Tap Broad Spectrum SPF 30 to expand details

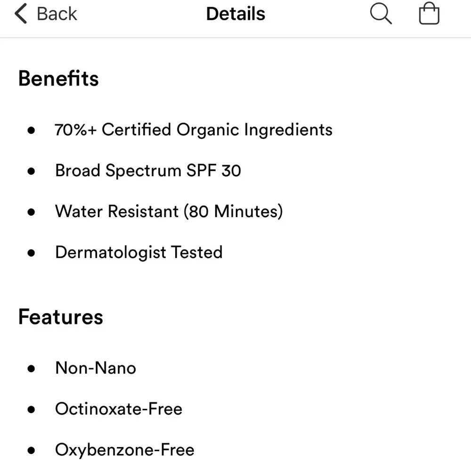148,171
